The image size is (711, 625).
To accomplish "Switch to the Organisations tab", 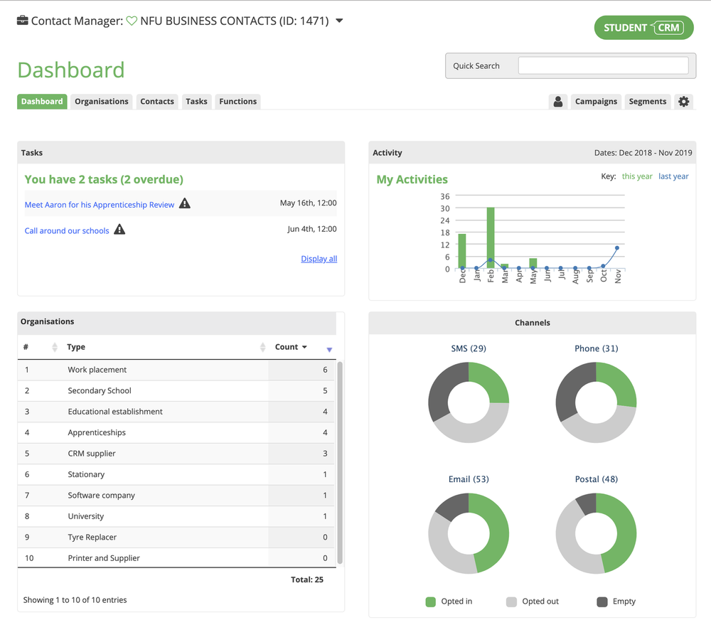I will [x=102, y=101].
